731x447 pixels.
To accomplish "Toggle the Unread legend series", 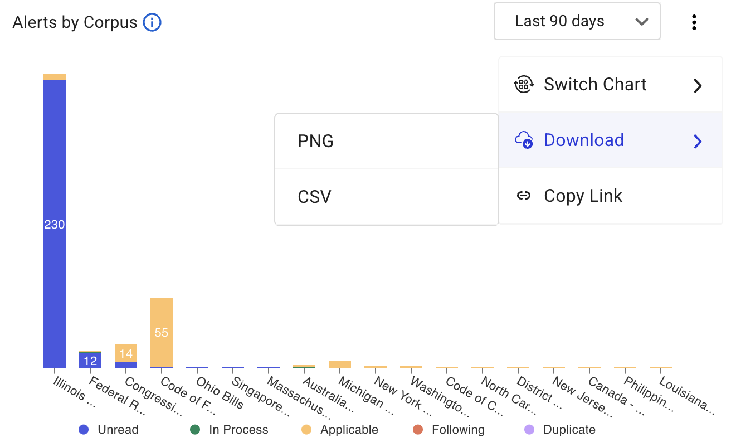I will 109,430.
